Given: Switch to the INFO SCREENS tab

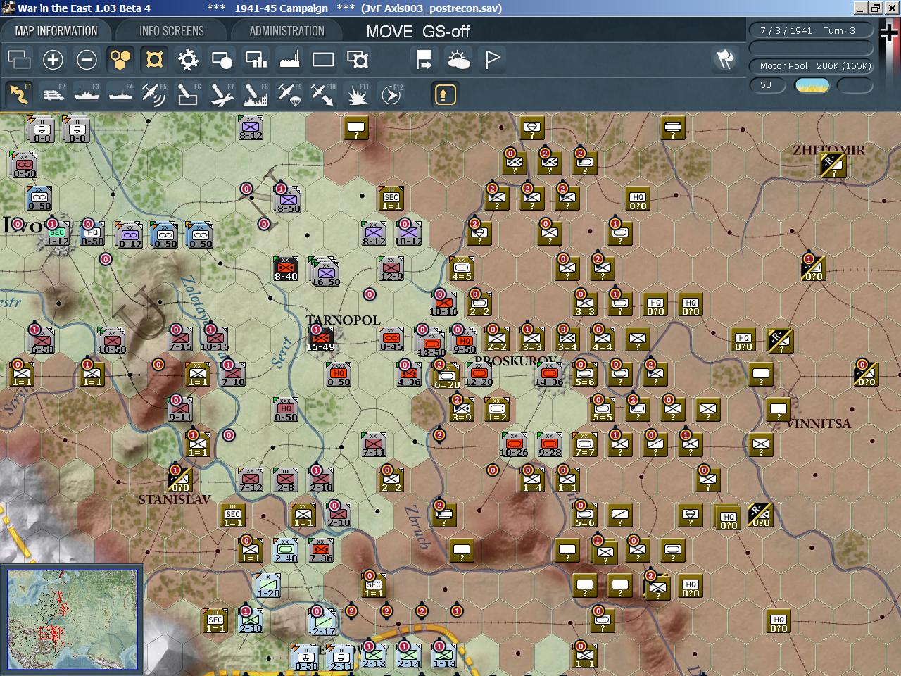Looking at the screenshot, I should (171, 31).
